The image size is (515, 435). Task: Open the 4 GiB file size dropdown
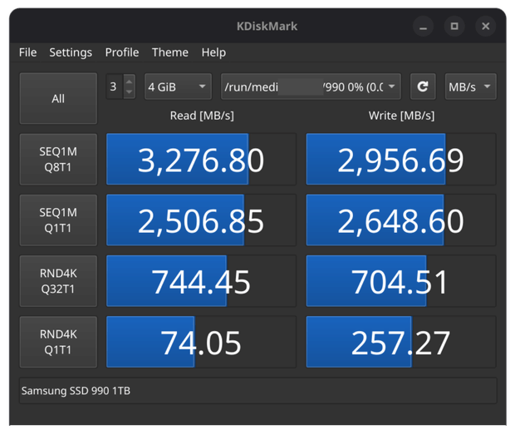(178, 87)
